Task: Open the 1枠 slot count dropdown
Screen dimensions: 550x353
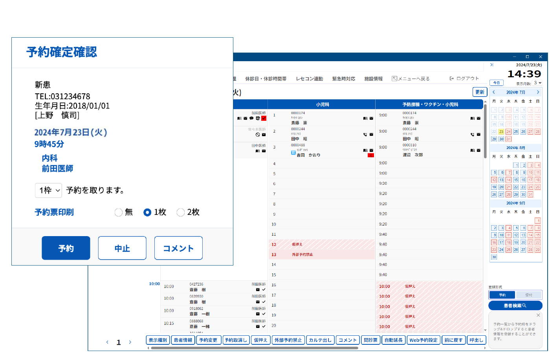Action: point(49,191)
